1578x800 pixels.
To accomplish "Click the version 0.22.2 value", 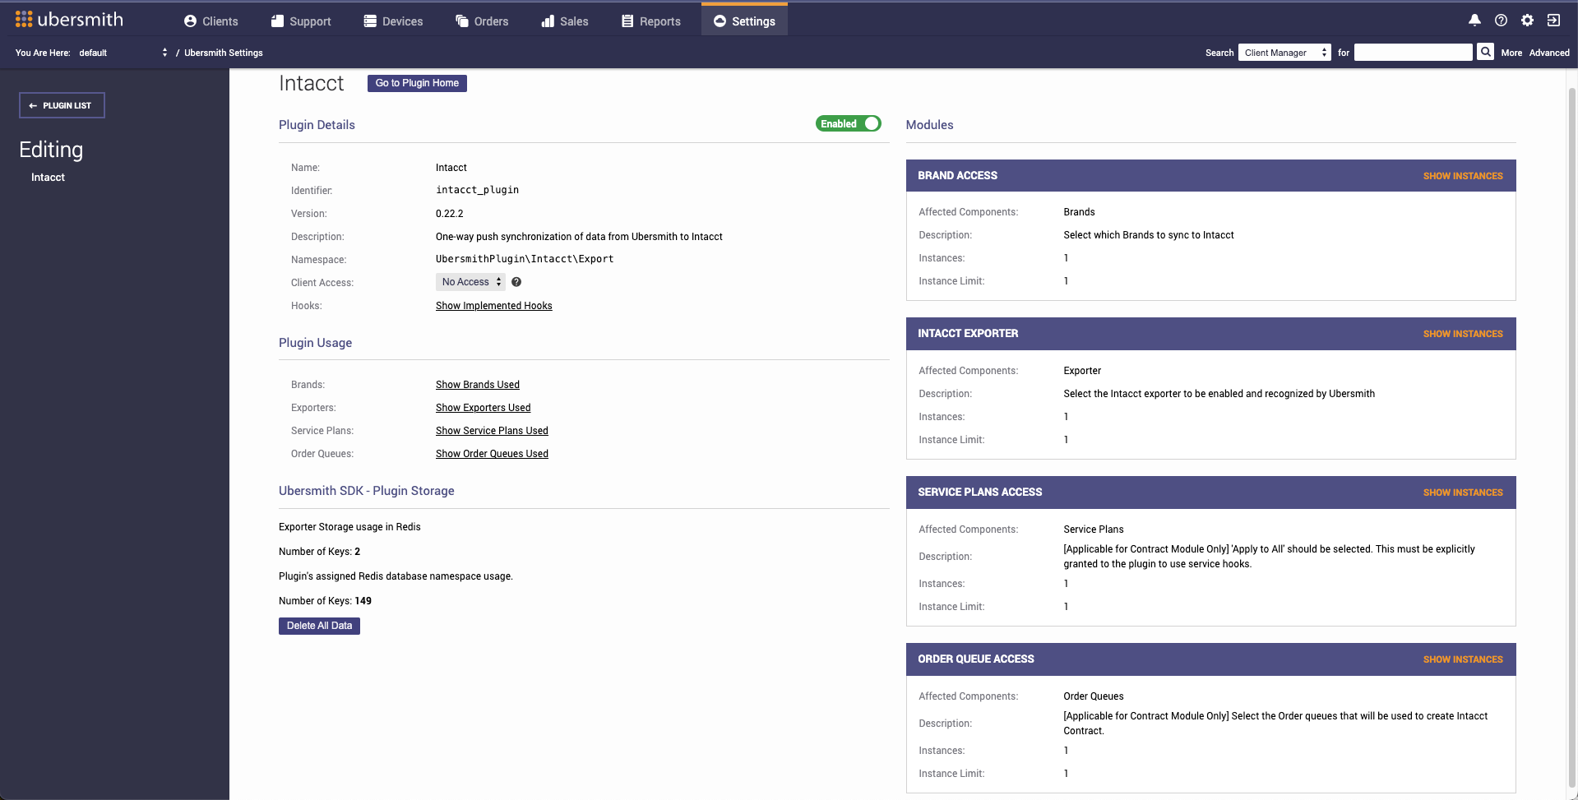I will coord(450,214).
